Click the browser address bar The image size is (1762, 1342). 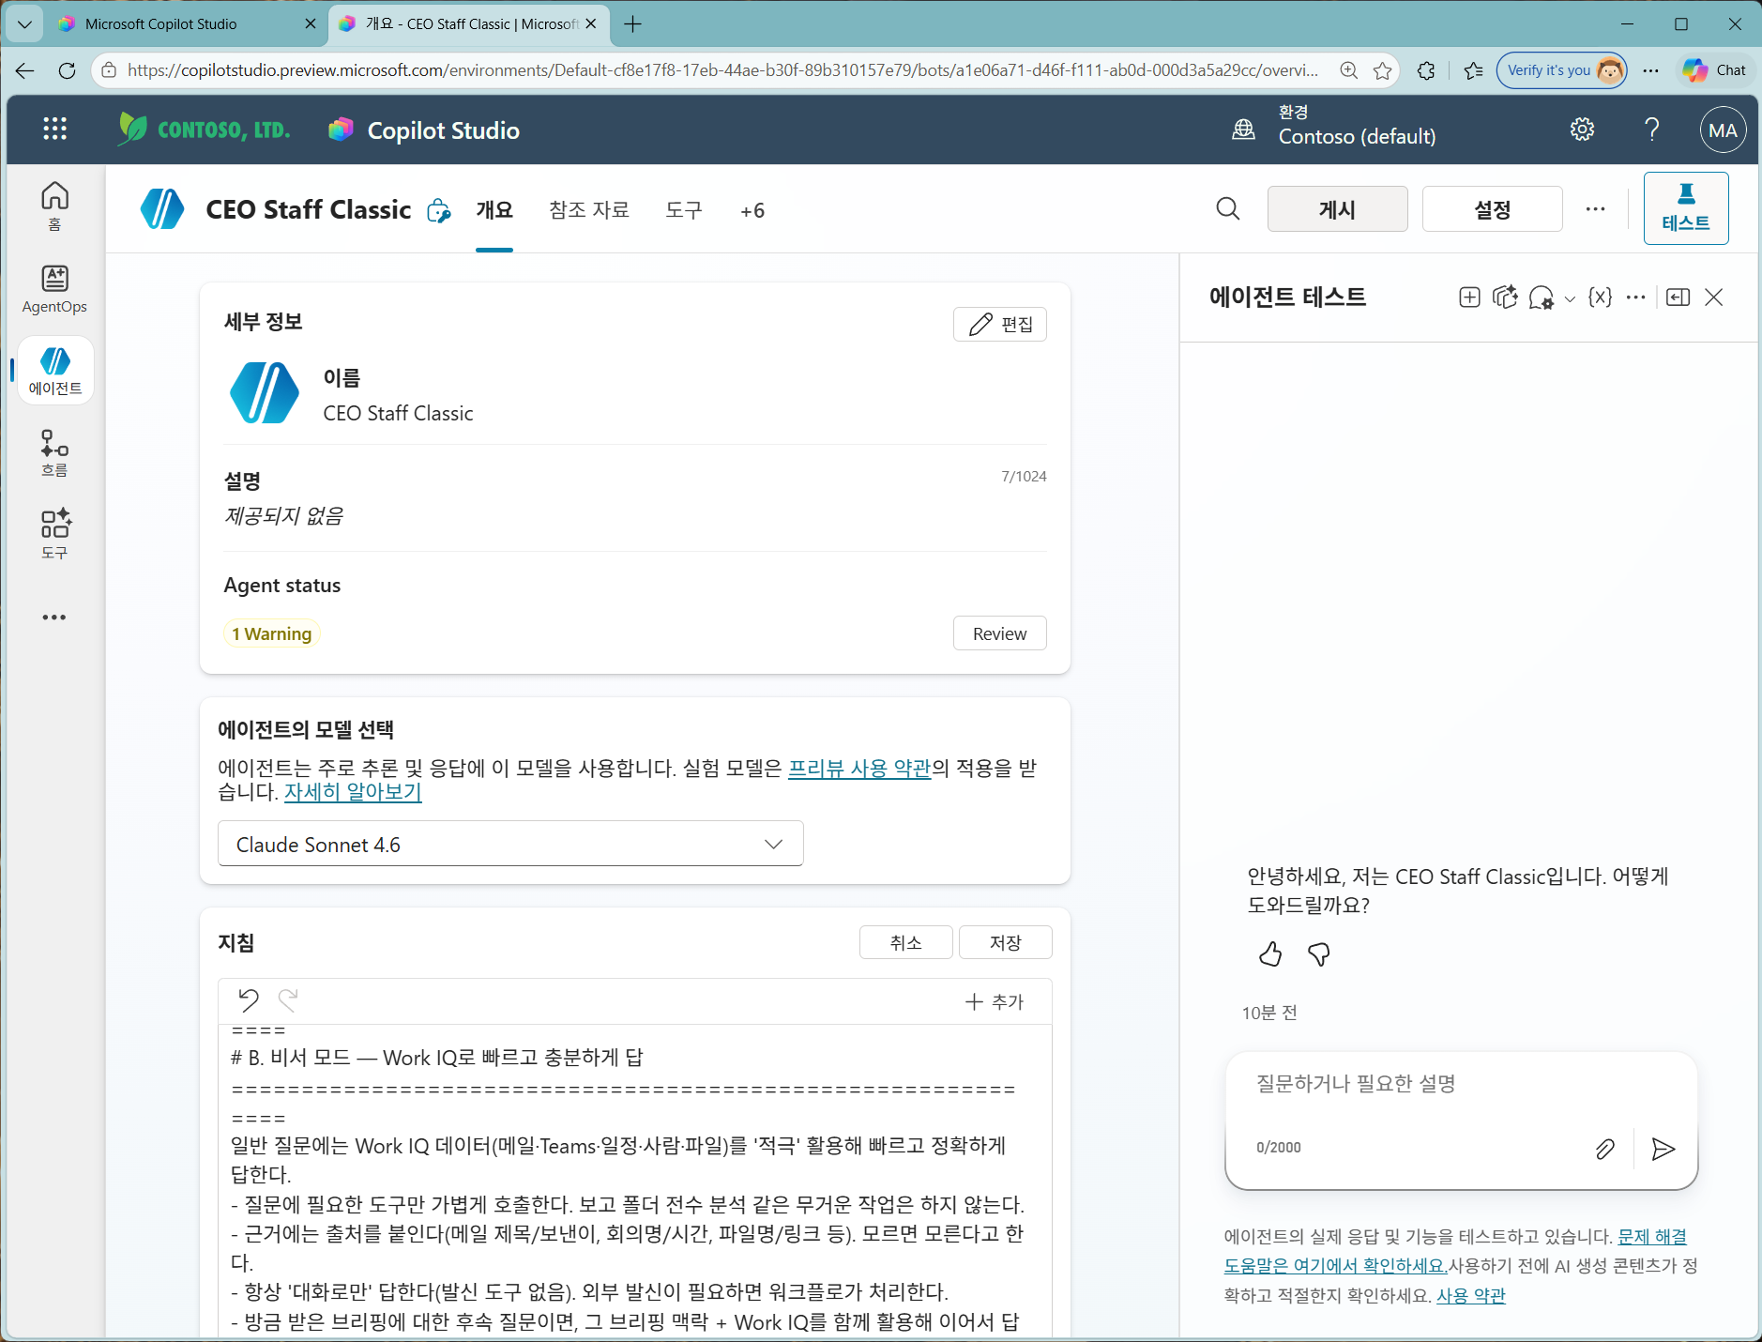(722, 70)
